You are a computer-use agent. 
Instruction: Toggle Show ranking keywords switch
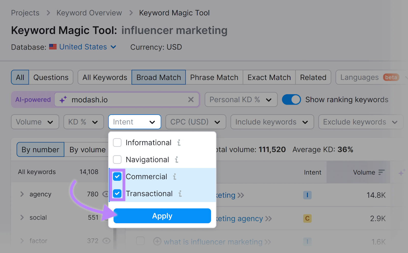tap(291, 100)
